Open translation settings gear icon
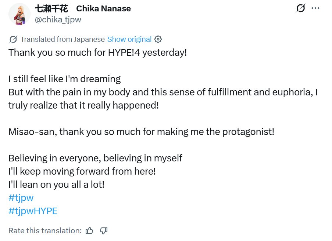 [x=158, y=39]
